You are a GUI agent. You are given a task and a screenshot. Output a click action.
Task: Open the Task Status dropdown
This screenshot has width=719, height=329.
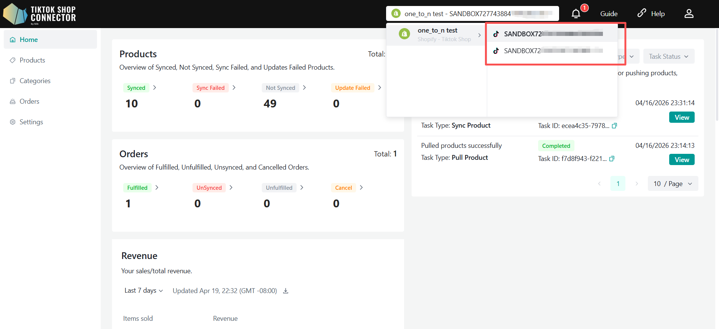coord(668,57)
